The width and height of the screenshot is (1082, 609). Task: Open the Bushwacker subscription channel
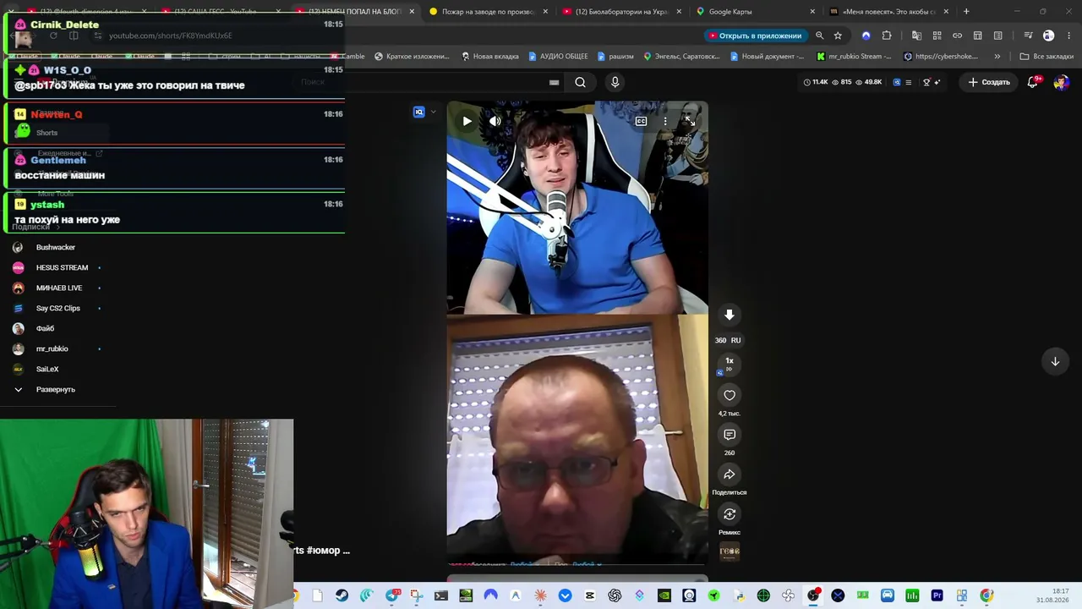pos(57,247)
